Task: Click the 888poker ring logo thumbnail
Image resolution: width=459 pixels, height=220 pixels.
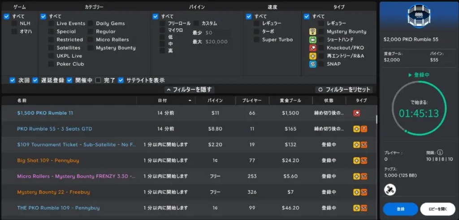Action: tap(419, 16)
